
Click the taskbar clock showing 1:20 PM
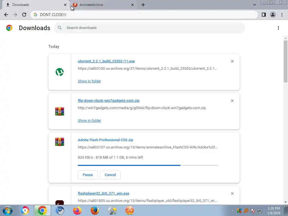[x=274, y=211]
